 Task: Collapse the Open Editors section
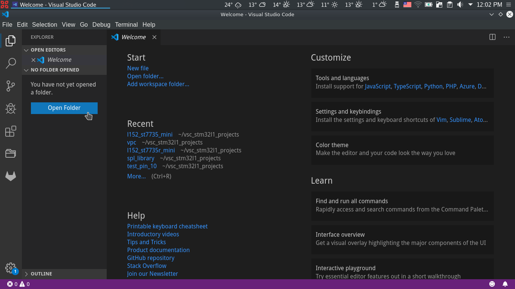coord(48,50)
